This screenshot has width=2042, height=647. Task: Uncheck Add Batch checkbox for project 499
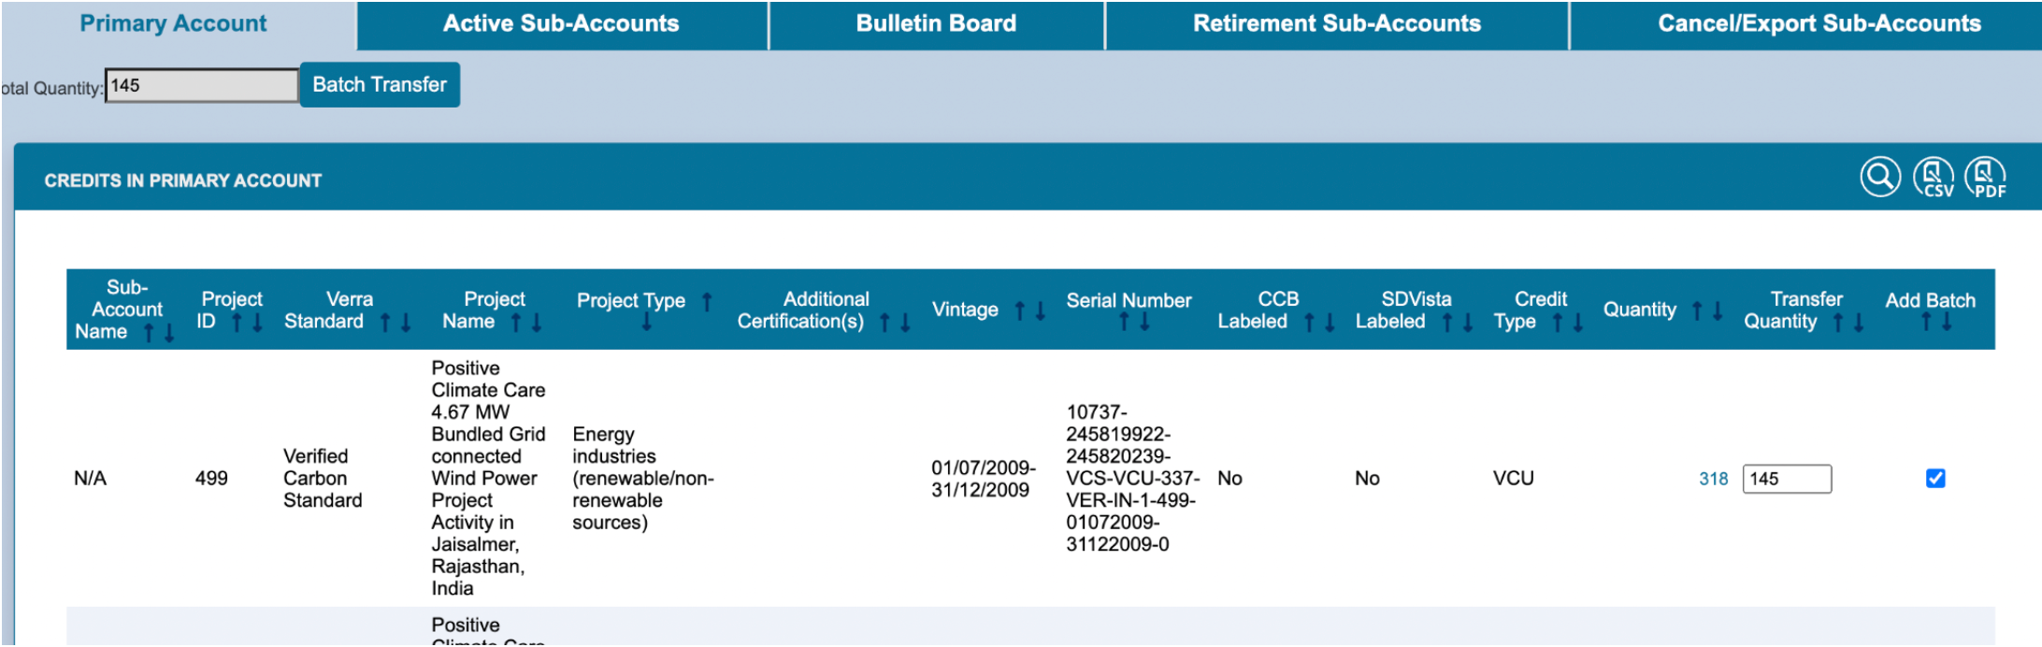pos(1935,479)
